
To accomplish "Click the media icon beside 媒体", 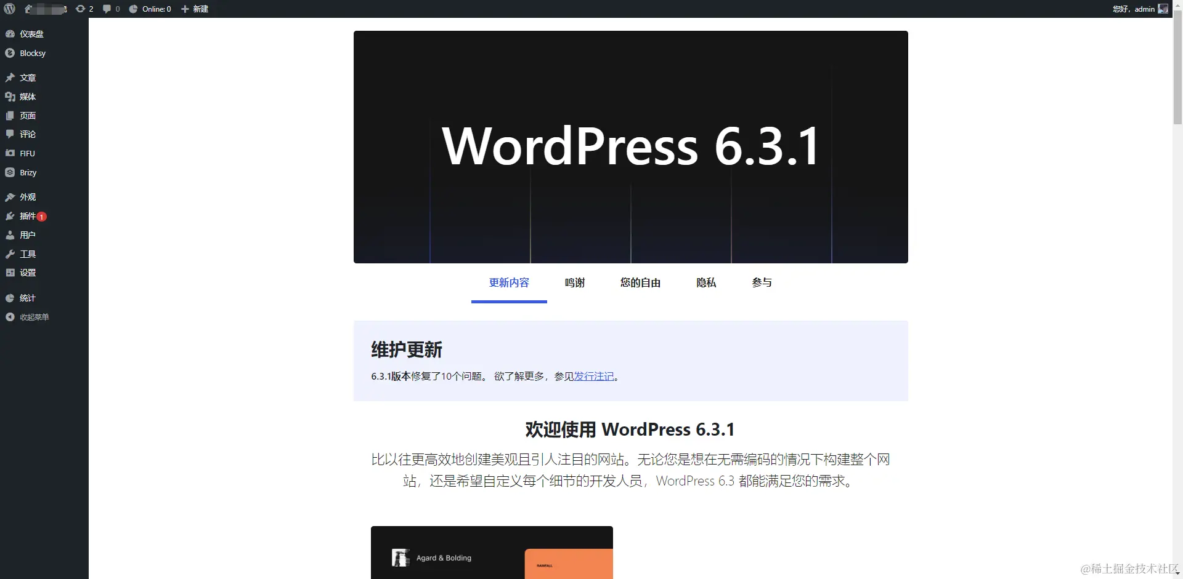I will click(10, 97).
